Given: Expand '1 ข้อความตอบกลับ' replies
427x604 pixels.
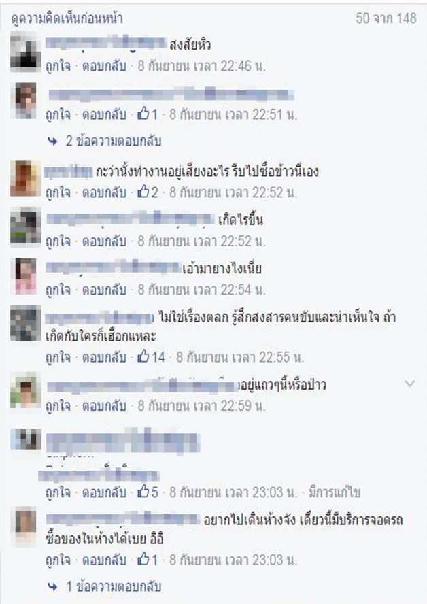Looking at the screenshot, I should [113, 586].
